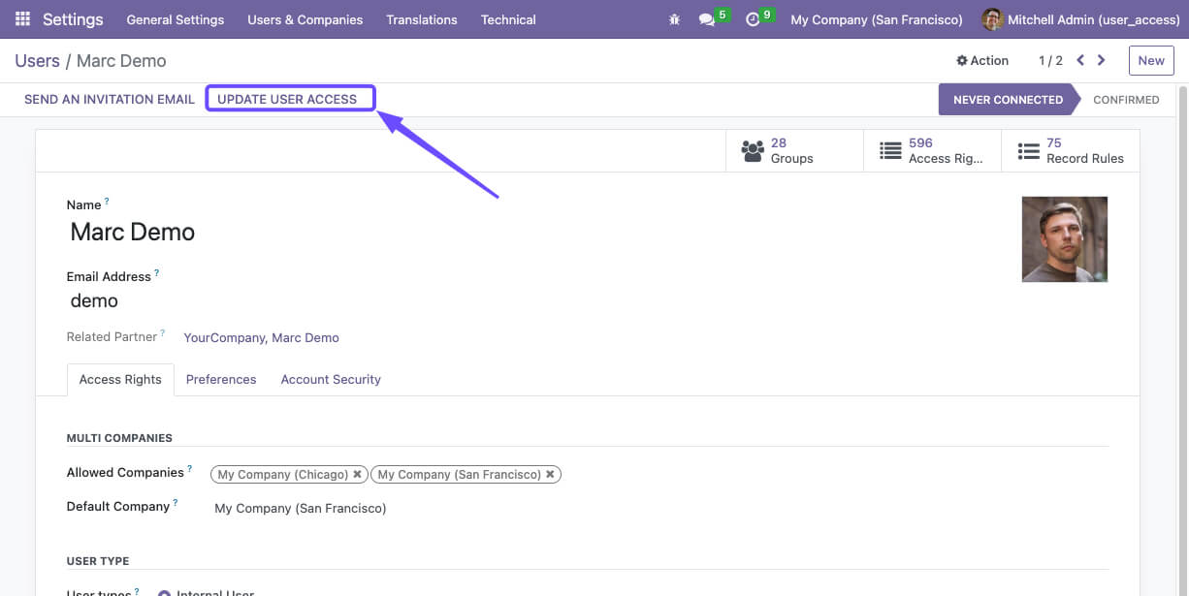Screen dimensions: 1189x596
Task: Open the 596 Access Rights smart button
Action: tap(931, 150)
